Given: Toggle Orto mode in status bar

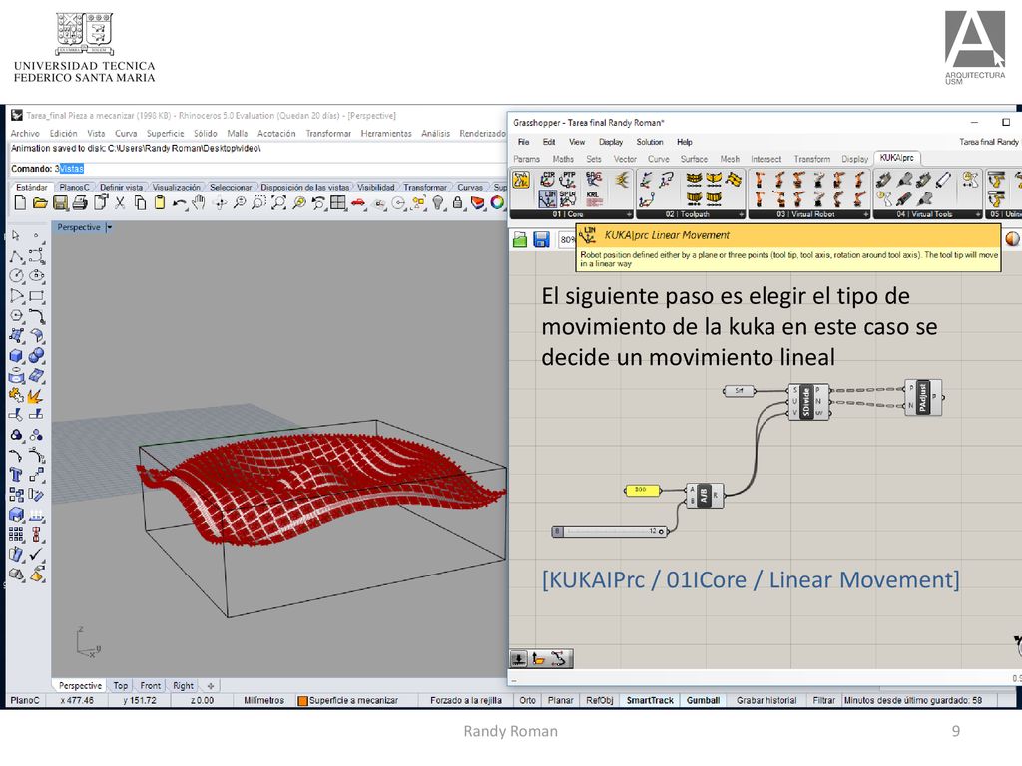Looking at the screenshot, I should click(x=527, y=701).
